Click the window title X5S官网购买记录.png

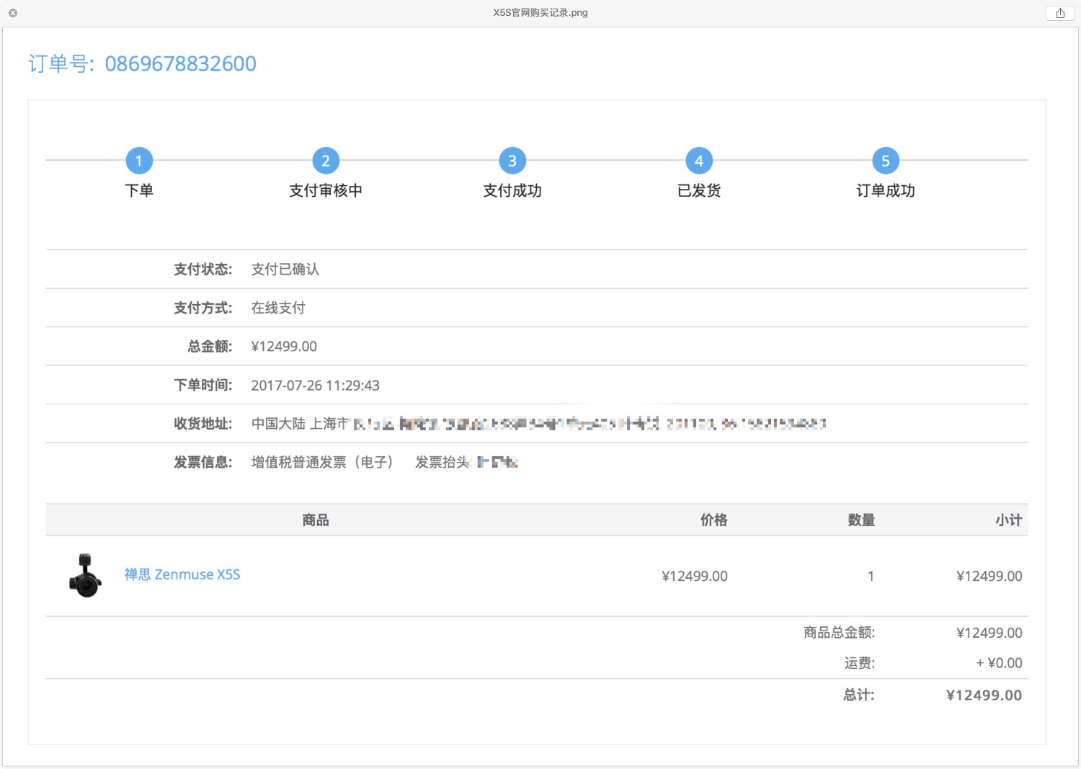pos(540,13)
